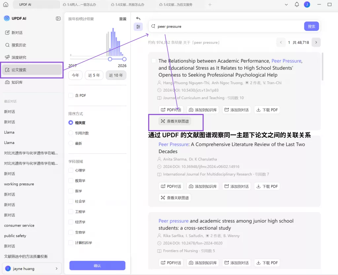Screen dimensions: 338x275
Task: Open 搜索历史 in sidebar
Action: click(x=32, y=45)
